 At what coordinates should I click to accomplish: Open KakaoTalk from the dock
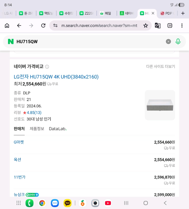(x=68, y=203)
